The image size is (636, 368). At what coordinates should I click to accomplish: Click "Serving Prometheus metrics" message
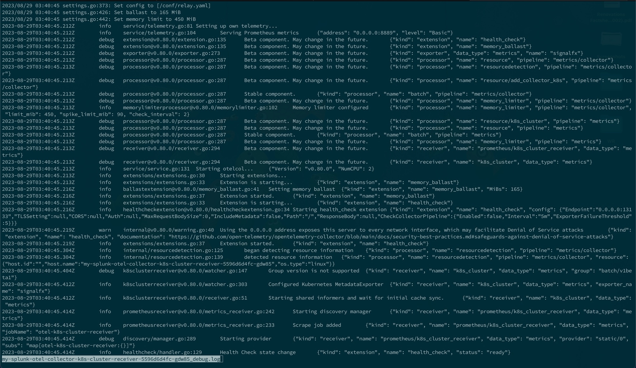[259, 33]
